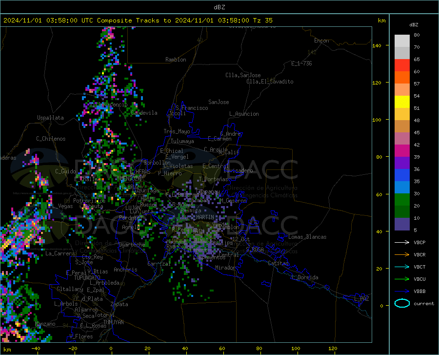The height and width of the screenshot is (355, 439).
Task: Click the JUNIN city label
Action: click(x=197, y=231)
